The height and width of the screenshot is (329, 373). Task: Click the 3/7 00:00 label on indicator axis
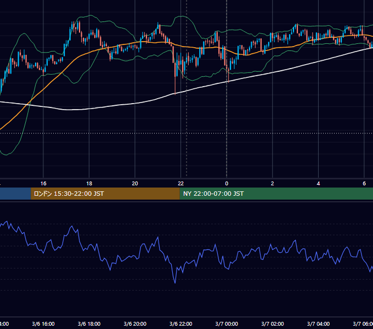pyautogui.click(x=227, y=324)
